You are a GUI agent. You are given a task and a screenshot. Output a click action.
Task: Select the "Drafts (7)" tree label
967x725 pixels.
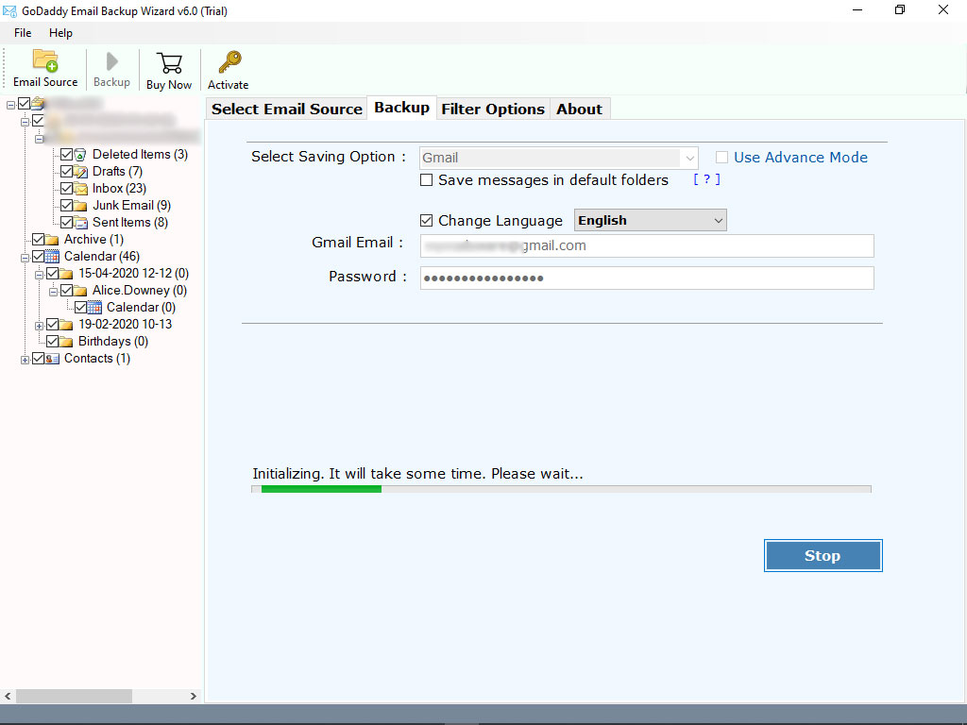point(117,172)
